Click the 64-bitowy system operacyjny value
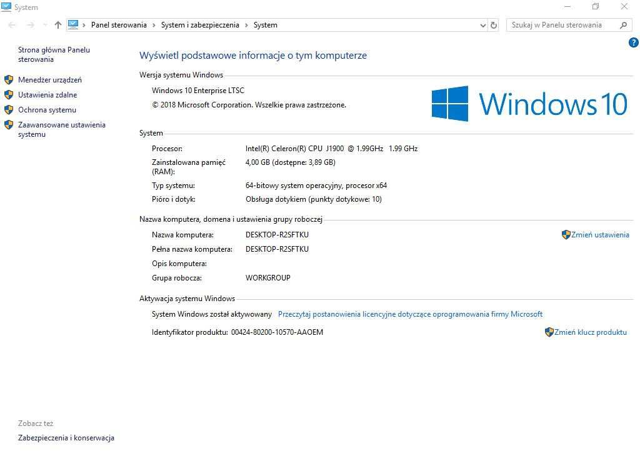 point(316,186)
